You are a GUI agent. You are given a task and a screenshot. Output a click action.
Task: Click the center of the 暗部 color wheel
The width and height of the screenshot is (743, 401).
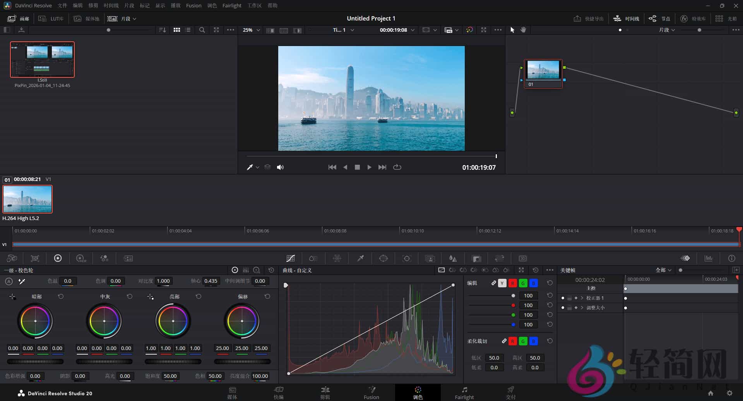35,321
